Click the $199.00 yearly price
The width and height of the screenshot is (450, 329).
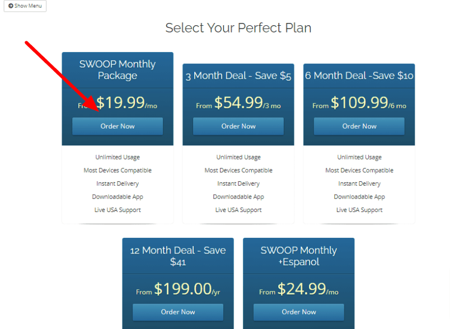coord(183,289)
